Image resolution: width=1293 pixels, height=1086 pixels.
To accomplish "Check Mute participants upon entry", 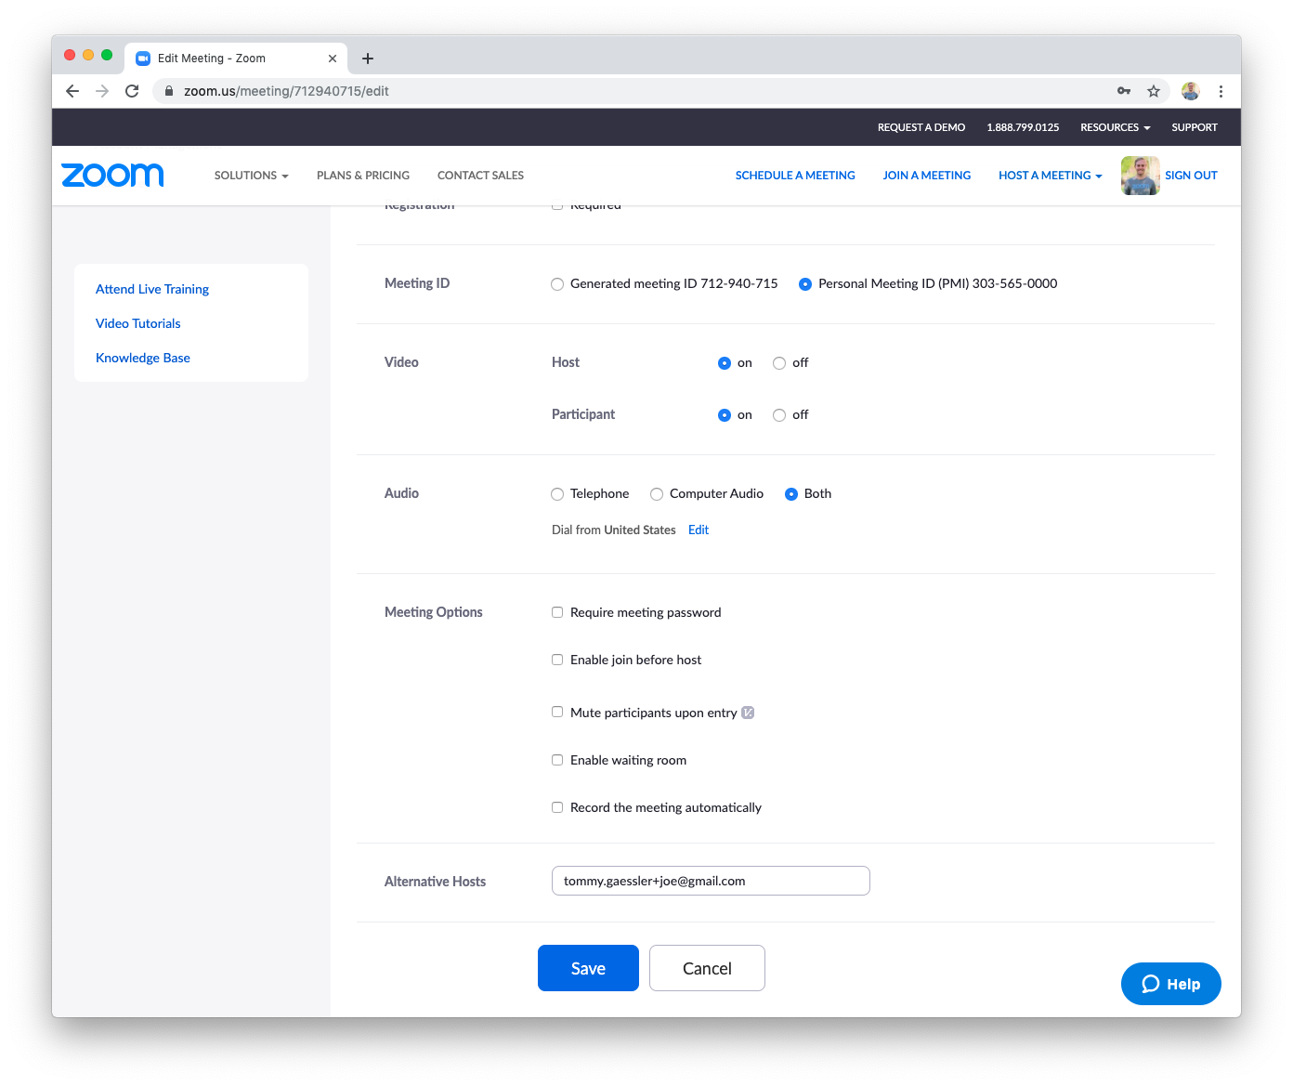I will pos(557,712).
